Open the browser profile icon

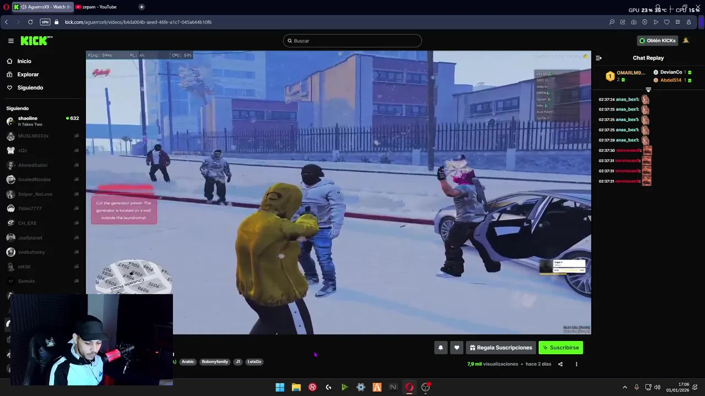[x=689, y=22]
